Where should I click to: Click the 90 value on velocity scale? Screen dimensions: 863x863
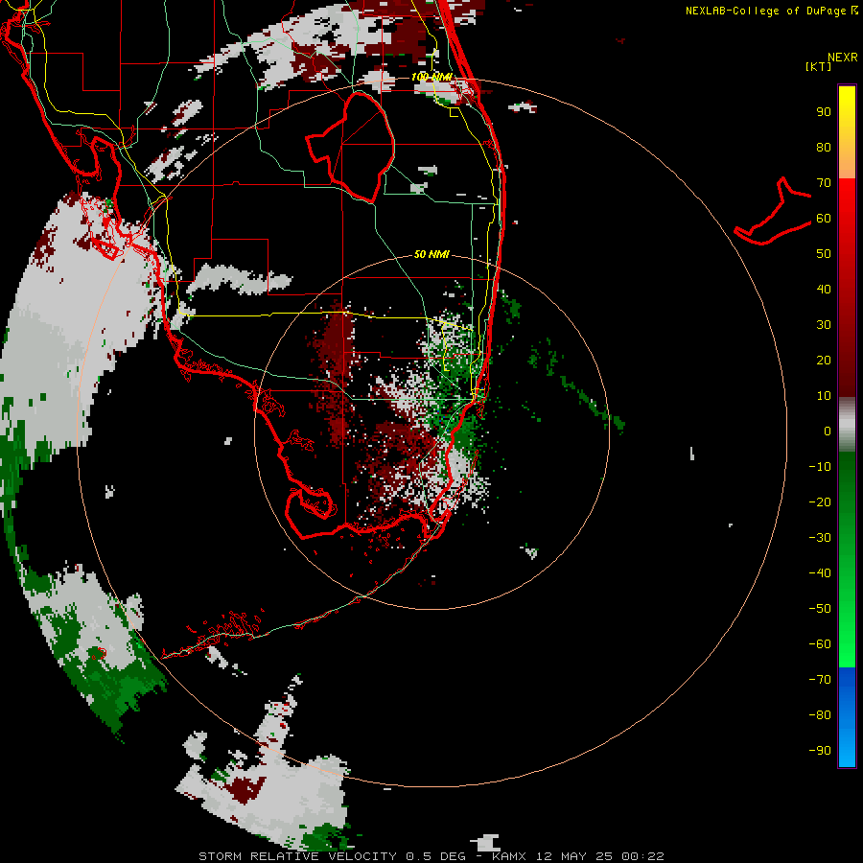click(x=824, y=112)
